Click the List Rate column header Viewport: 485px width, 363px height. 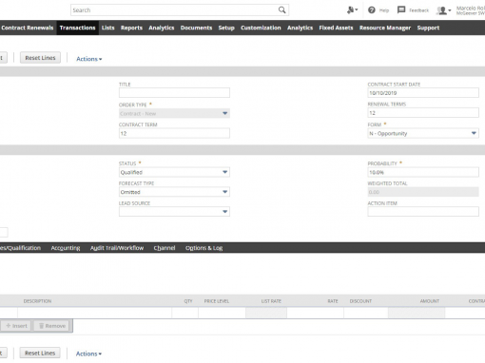click(271, 301)
